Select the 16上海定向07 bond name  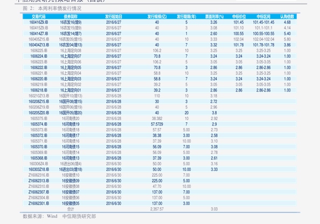[x=70, y=56]
